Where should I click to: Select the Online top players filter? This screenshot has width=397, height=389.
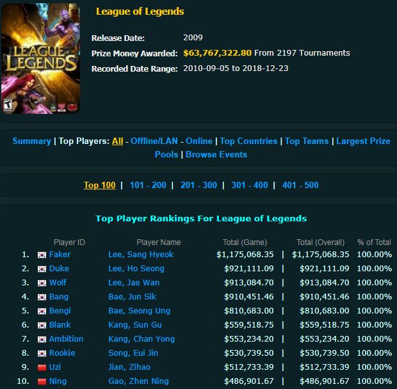[x=199, y=141]
